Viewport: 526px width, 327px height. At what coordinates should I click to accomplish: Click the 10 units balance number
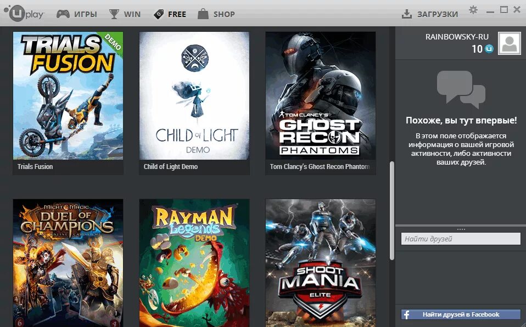click(x=477, y=49)
